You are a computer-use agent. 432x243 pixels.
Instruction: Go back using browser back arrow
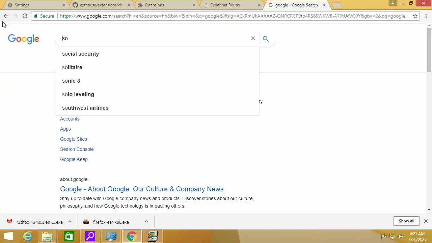6,16
